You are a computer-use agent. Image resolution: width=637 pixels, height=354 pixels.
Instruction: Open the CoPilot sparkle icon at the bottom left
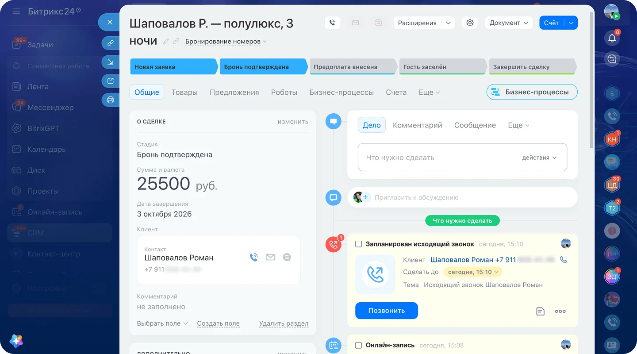(x=16, y=341)
